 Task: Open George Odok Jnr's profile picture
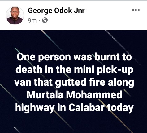[x=15, y=15]
